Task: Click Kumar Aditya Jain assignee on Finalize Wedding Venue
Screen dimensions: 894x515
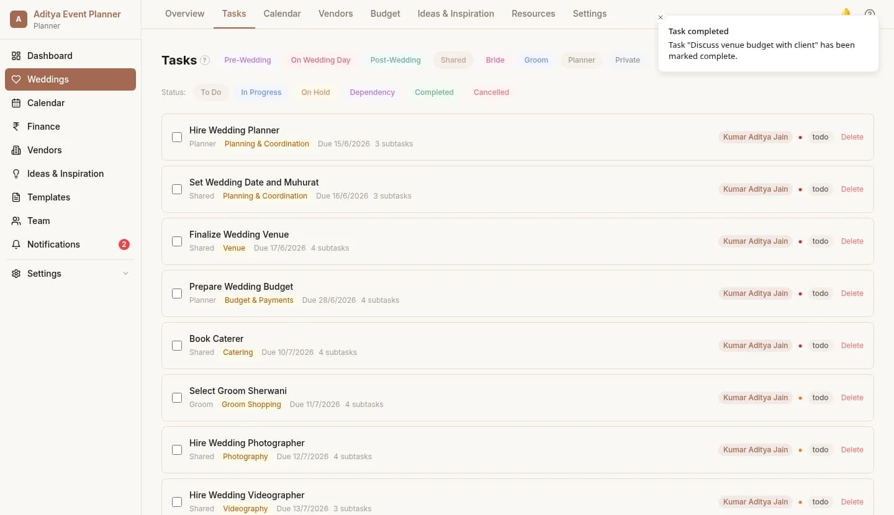Action: coord(756,241)
